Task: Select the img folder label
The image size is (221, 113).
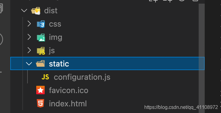Action: [56, 37]
